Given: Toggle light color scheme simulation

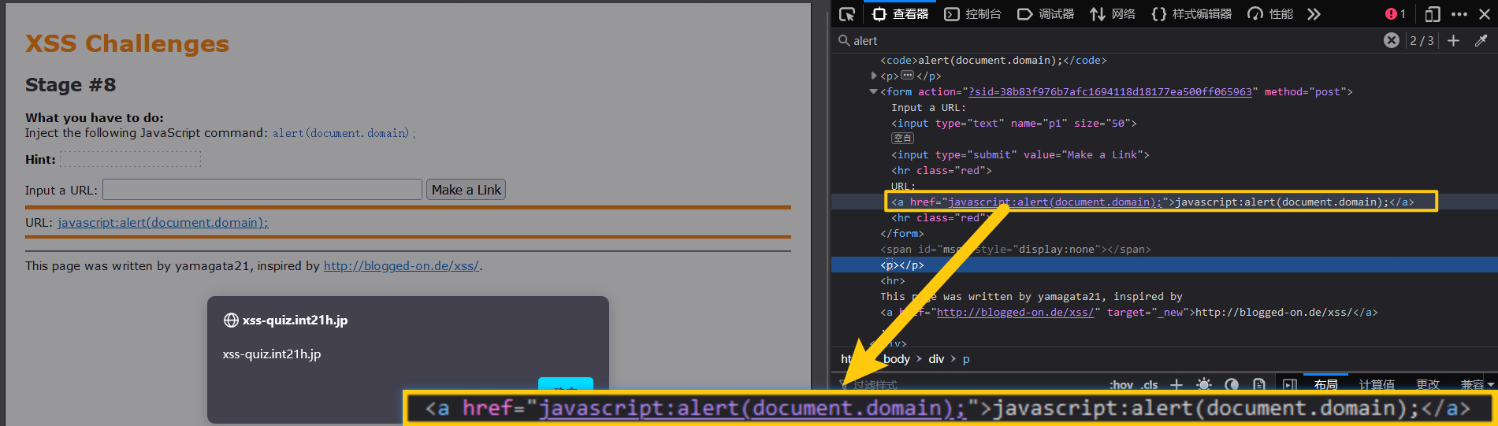Looking at the screenshot, I should tap(1203, 384).
